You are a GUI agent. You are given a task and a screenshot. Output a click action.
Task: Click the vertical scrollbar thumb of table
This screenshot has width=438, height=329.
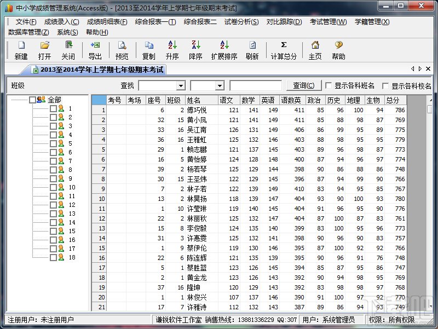[430, 109]
